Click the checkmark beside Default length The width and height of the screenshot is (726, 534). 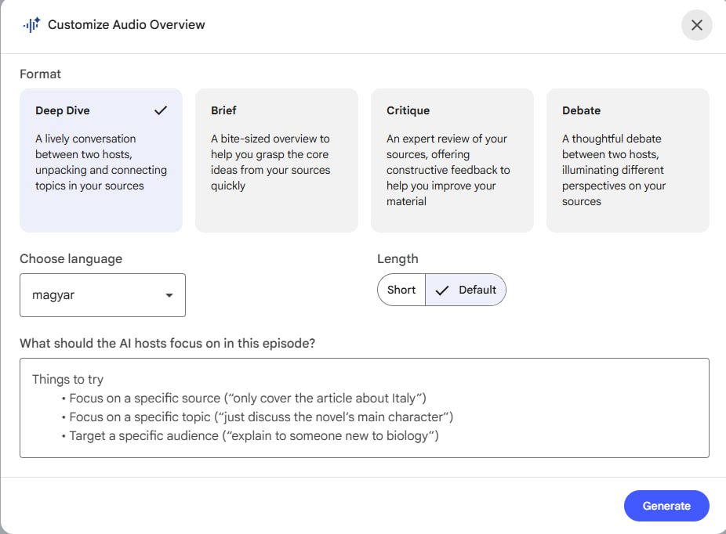[442, 290]
